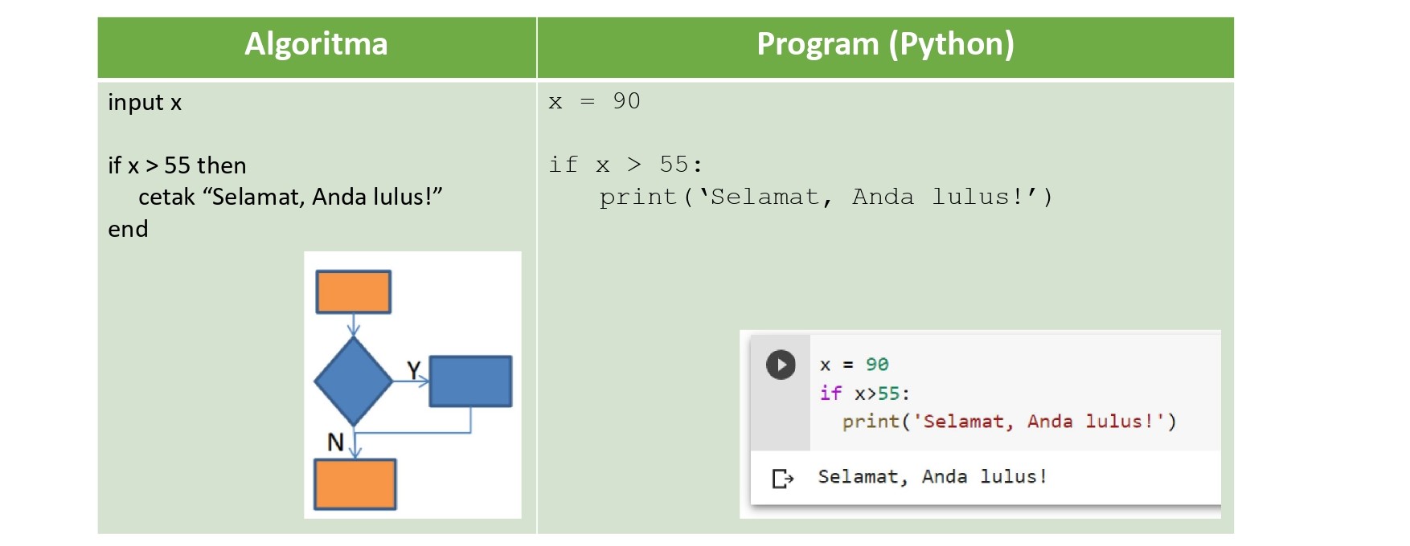Click the 'input x' algorithm line
Viewport: 1410px width, 546px height.
[145, 103]
